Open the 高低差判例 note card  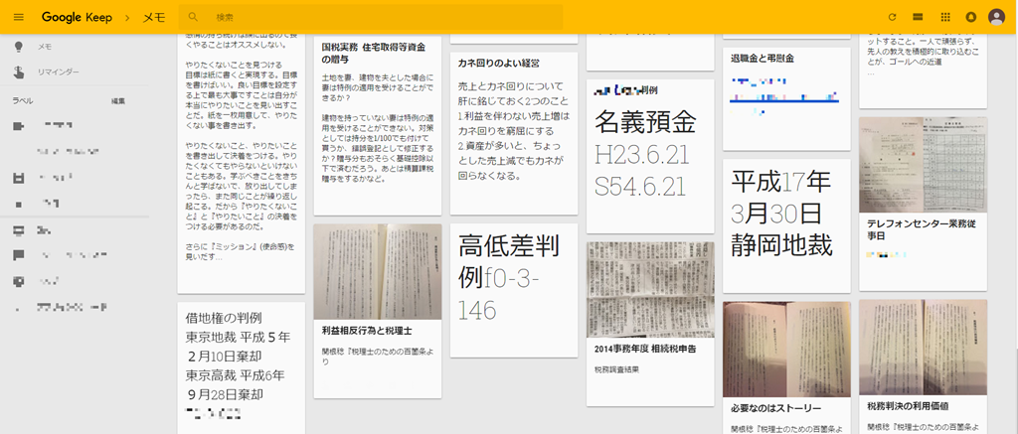point(514,290)
